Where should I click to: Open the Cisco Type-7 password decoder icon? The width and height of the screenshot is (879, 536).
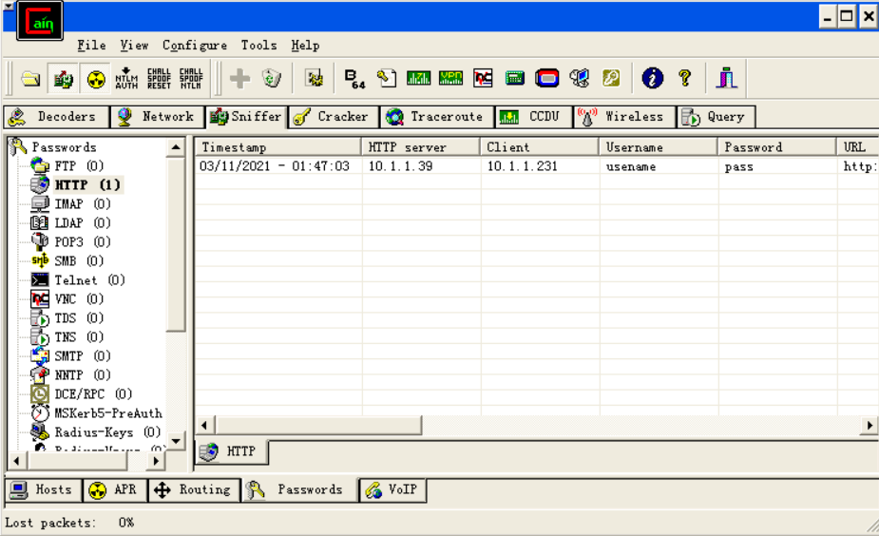pos(418,78)
